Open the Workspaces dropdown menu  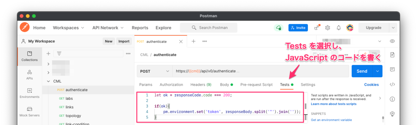click(68, 28)
